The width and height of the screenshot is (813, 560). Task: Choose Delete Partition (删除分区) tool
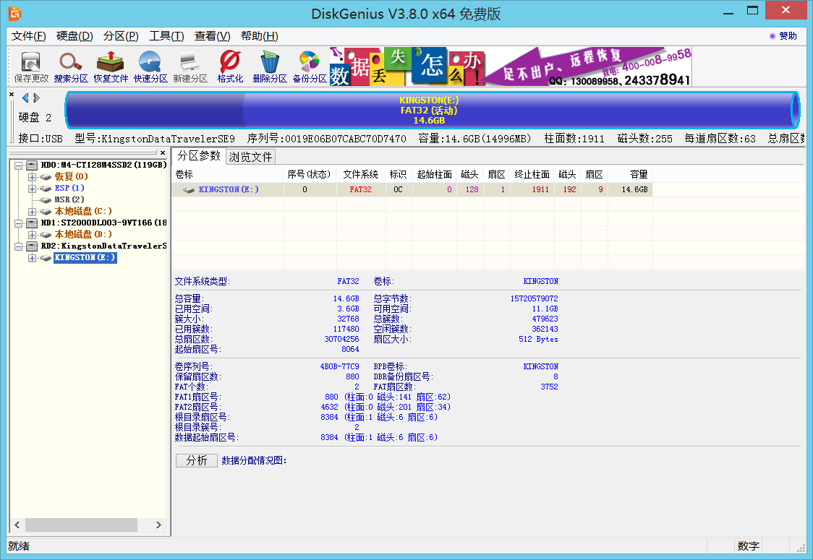click(x=270, y=67)
